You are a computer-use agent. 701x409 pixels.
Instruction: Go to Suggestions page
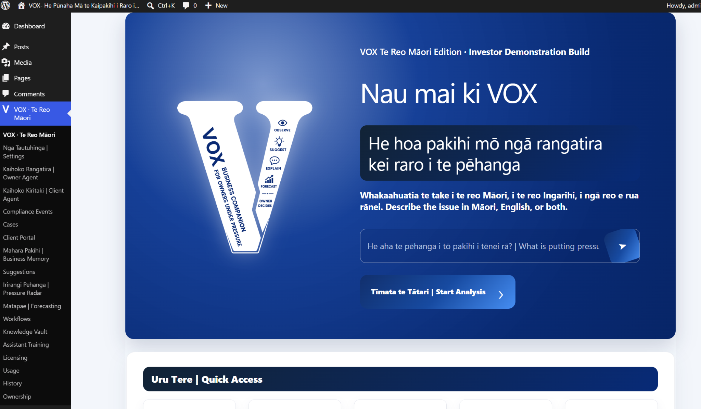pyautogui.click(x=19, y=272)
